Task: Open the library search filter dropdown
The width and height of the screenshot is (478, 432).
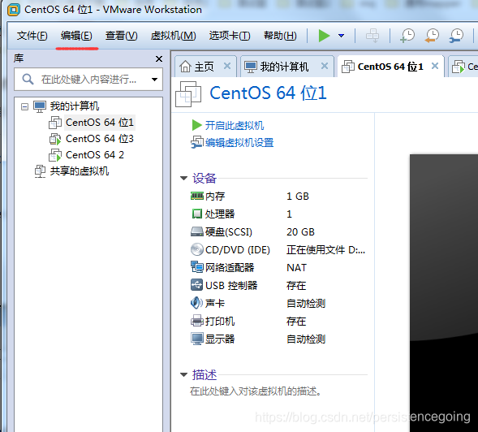Action: [154, 80]
